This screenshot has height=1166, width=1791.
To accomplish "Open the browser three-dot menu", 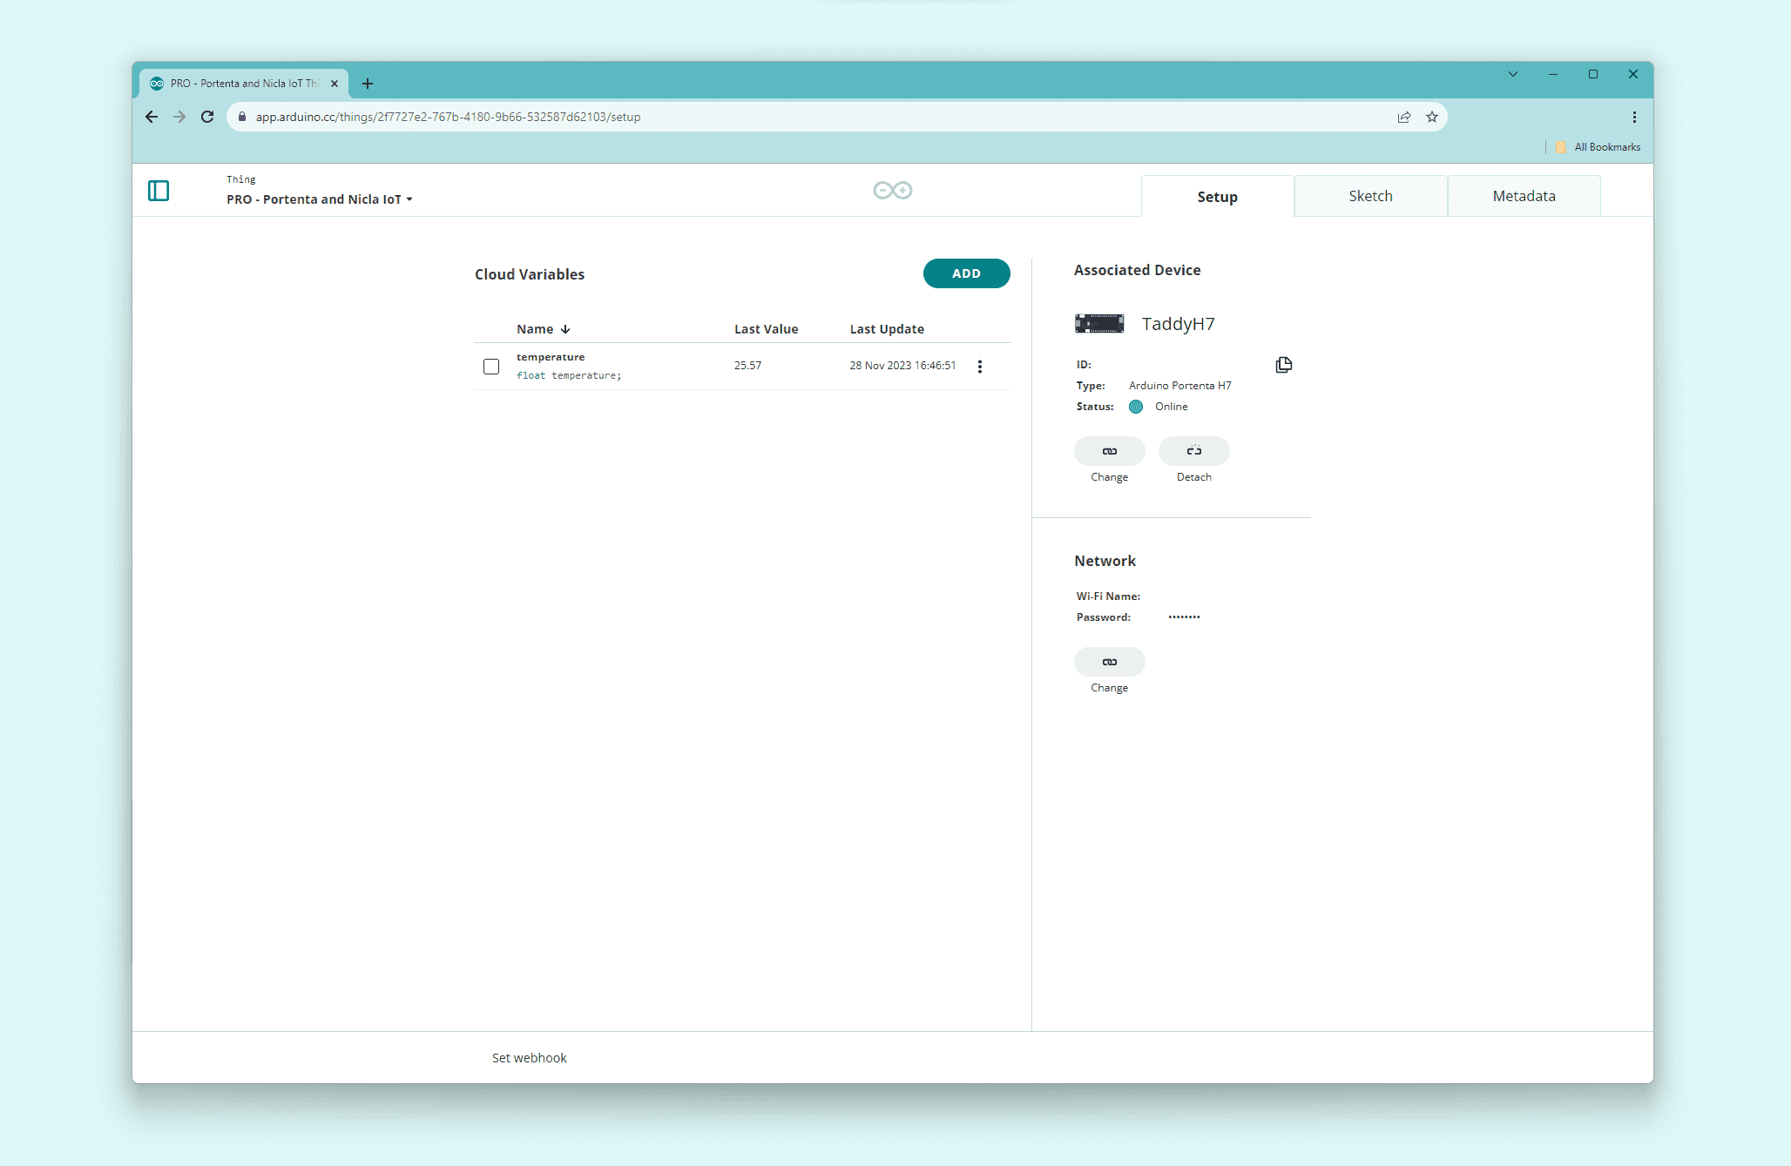I will click(x=1634, y=117).
